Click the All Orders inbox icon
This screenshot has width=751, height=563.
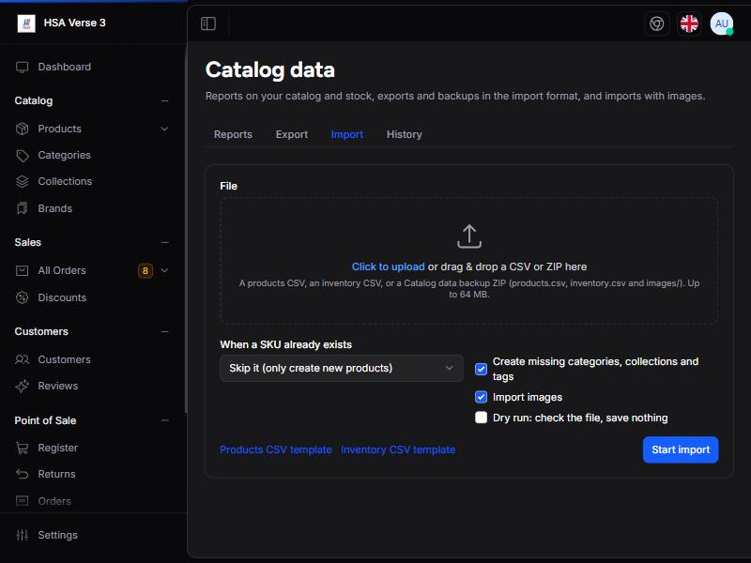[22, 270]
